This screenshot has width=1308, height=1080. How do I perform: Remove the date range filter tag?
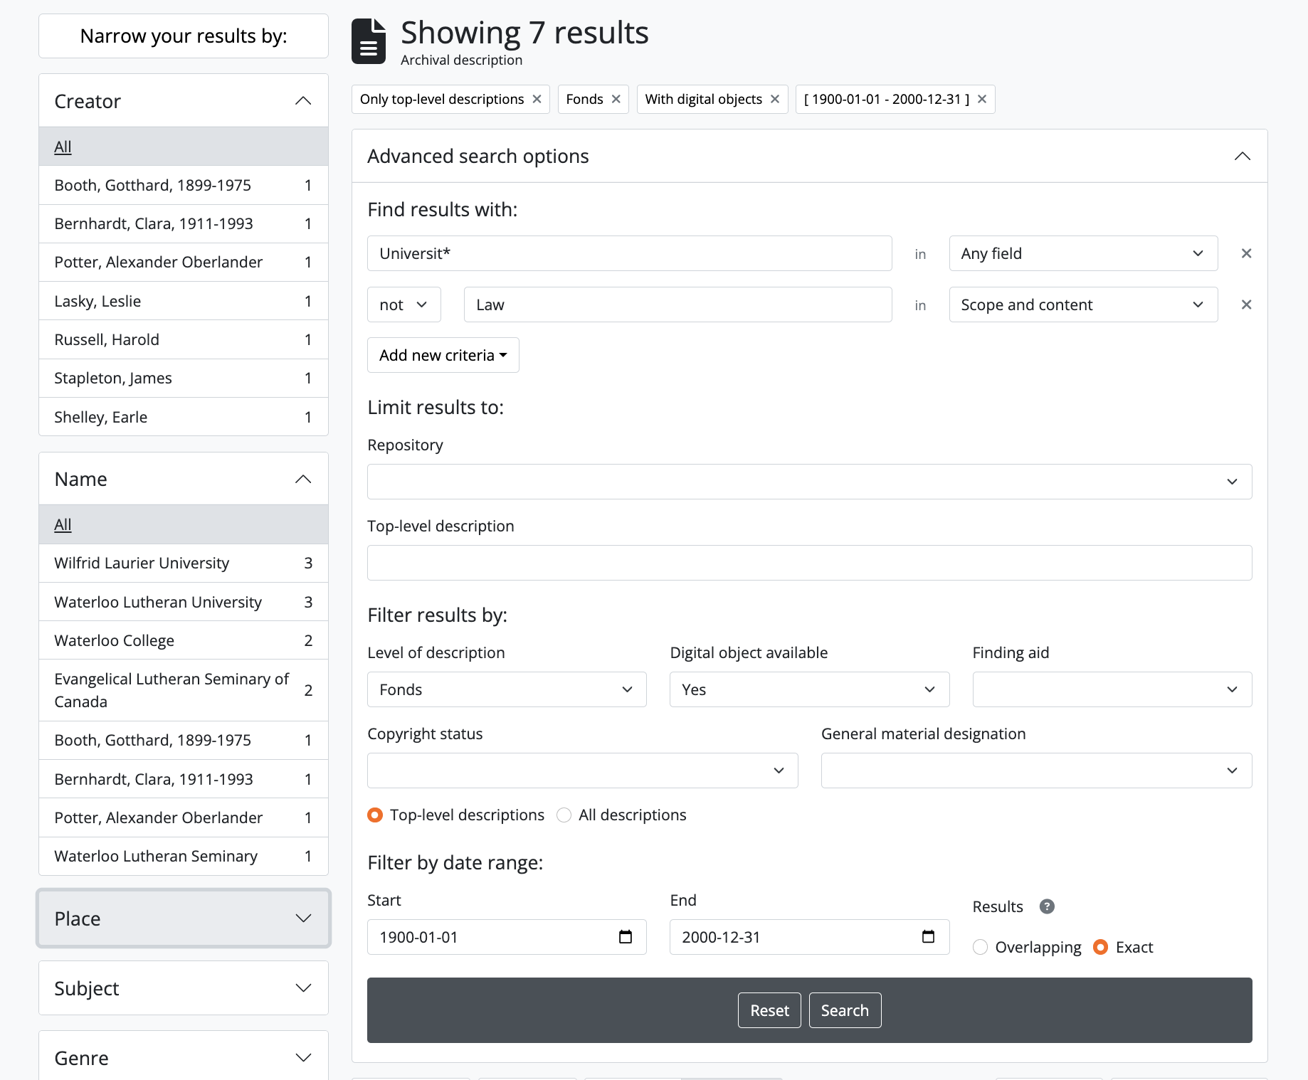(x=982, y=99)
